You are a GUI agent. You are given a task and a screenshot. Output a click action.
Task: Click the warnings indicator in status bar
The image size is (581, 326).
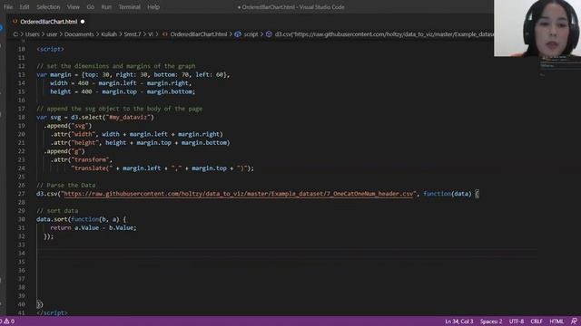(8, 321)
